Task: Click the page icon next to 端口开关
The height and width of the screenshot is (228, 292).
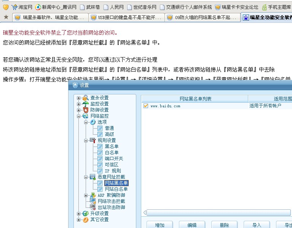Action: (100, 159)
